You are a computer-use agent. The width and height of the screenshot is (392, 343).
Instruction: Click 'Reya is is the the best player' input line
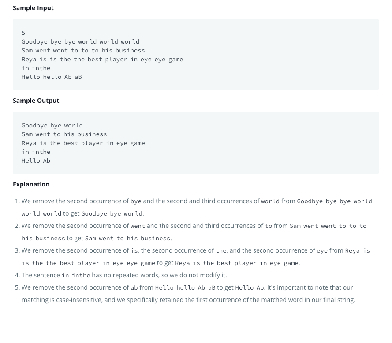(x=102, y=59)
